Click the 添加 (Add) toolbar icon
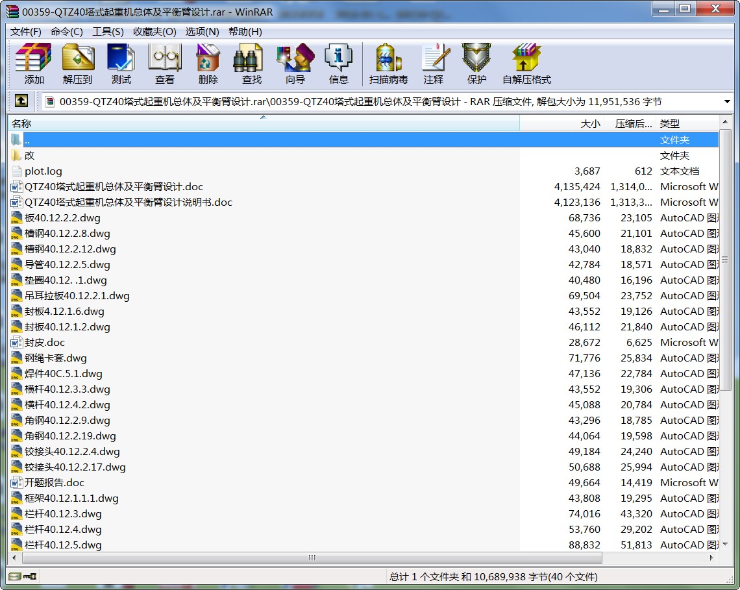 coord(34,64)
